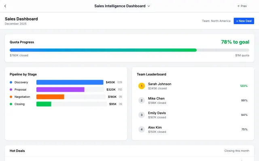Click the 99% attainment value
The height and width of the screenshot is (161, 259).
point(244,100)
